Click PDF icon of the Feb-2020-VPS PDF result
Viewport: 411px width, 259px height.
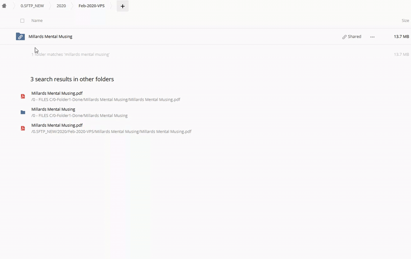pyautogui.click(x=23, y=128)
